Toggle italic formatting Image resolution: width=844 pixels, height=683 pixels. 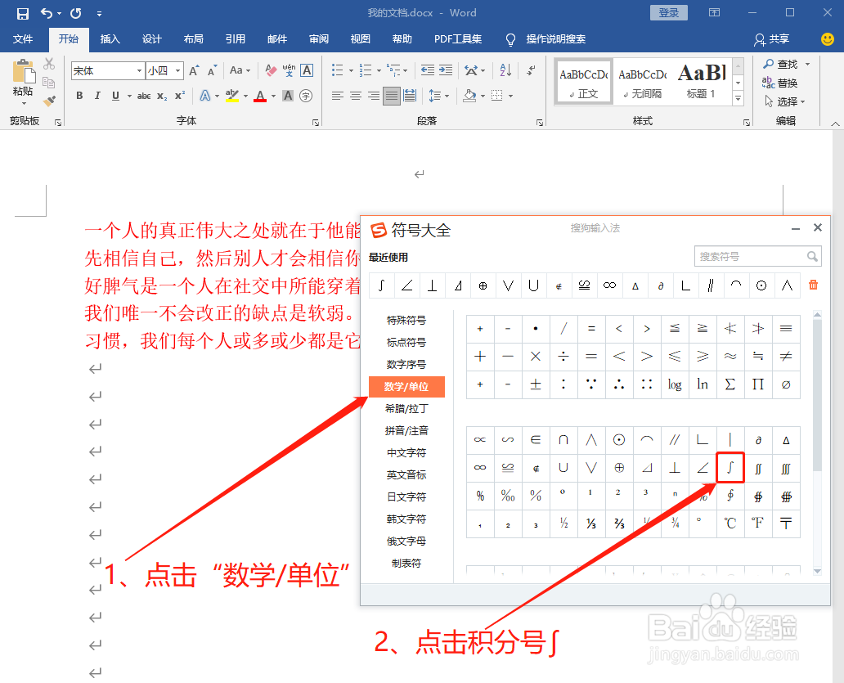pyautogui.click(x=97, y=96)
